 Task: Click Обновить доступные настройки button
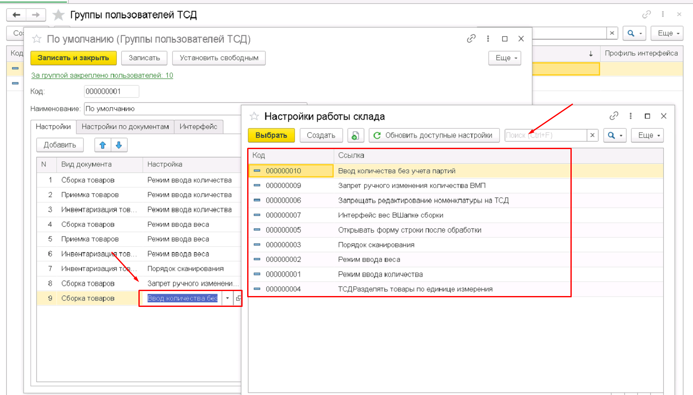click(x=434, y=135)
